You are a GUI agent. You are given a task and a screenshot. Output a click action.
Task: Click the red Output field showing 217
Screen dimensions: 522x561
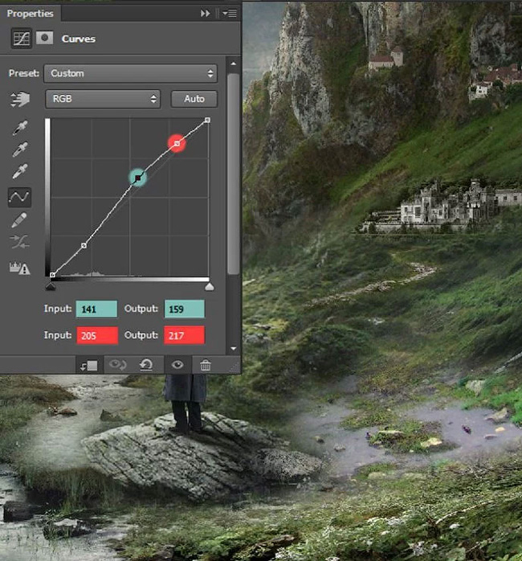[x=185, y=335]
